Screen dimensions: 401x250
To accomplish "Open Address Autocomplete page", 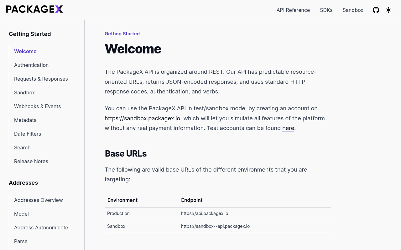I will point(41,227).
